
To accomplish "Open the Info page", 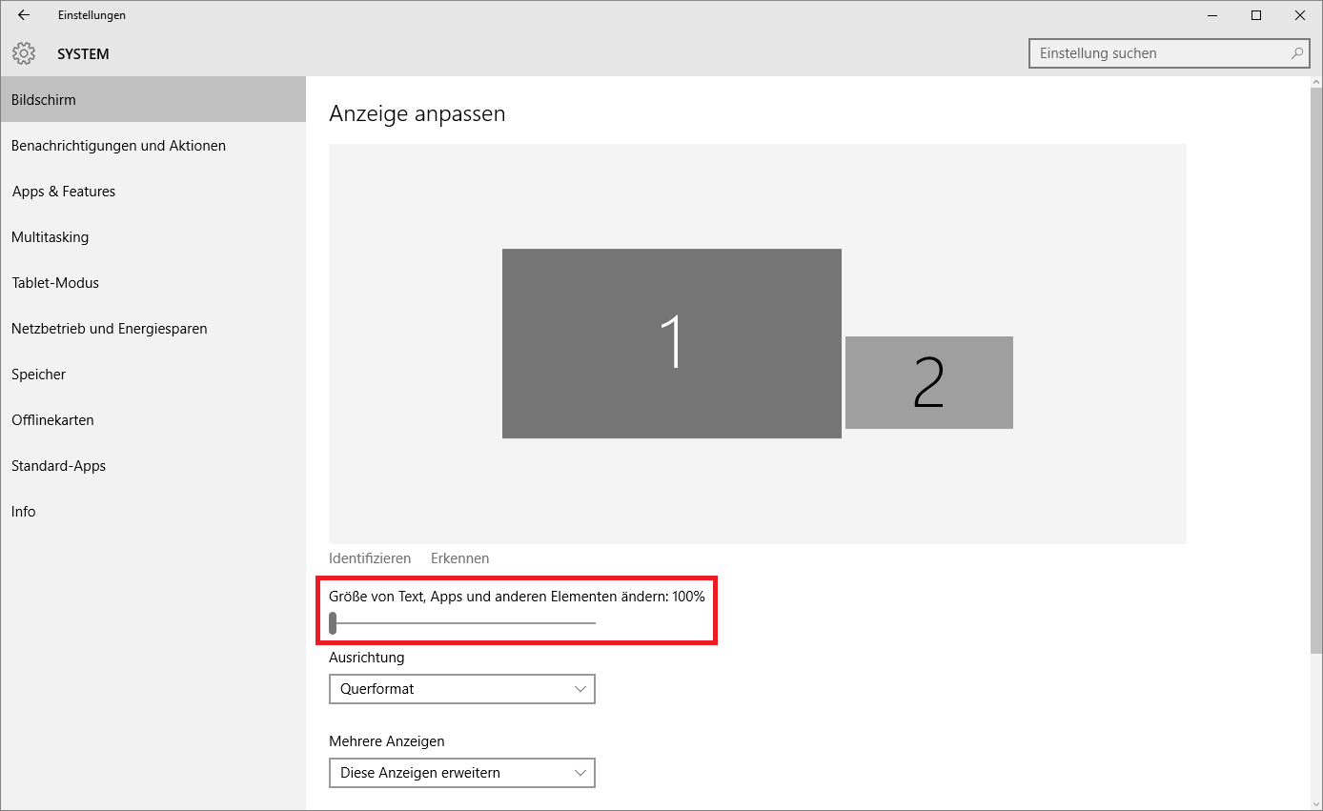I will 153,512.
